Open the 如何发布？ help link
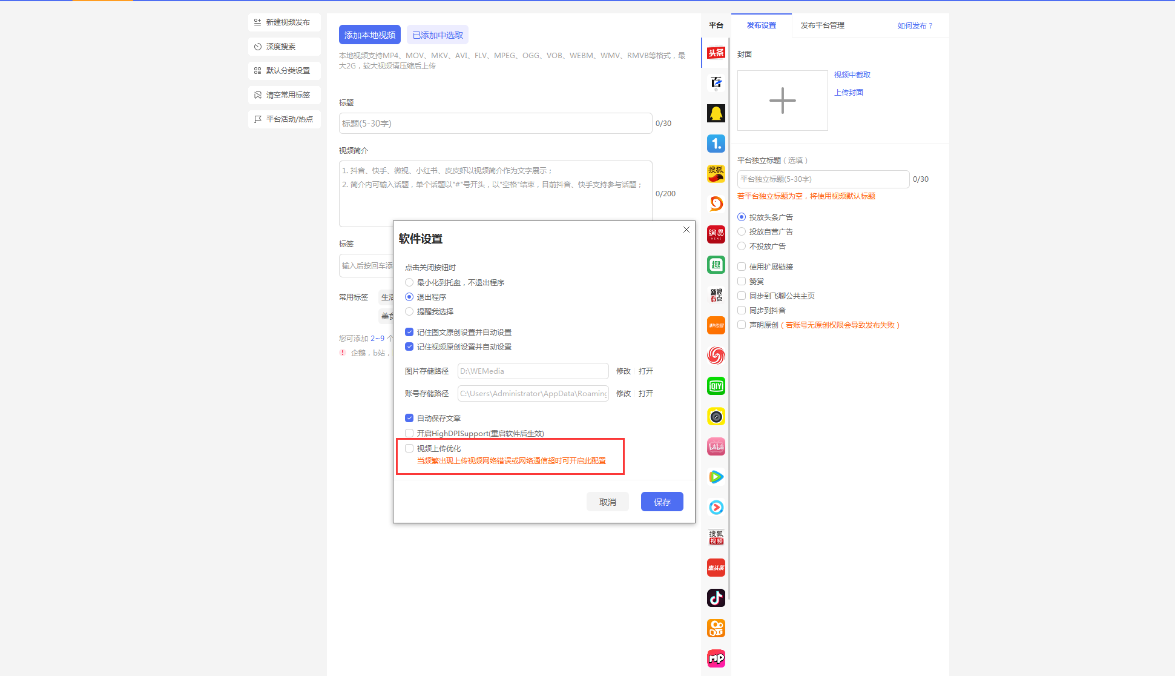The width and height of the screenshot is (1175, 676). point(915,25)
